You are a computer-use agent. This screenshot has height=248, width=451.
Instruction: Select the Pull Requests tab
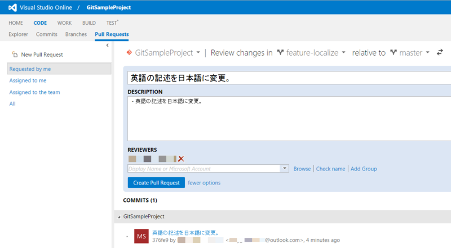(112, 34)
